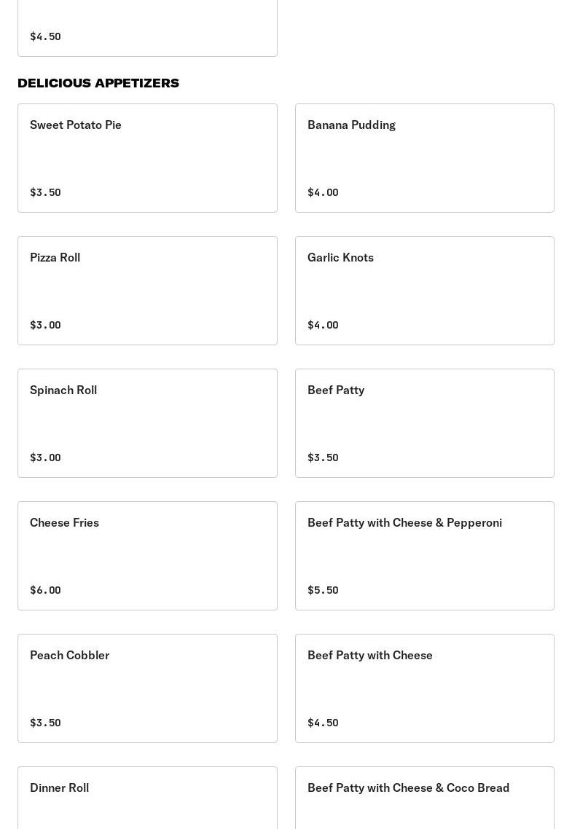Image resolution: width=572 pixels, height=829 pixels.
Task: Open the Banana Pudding item card
Action: [424, 157]
